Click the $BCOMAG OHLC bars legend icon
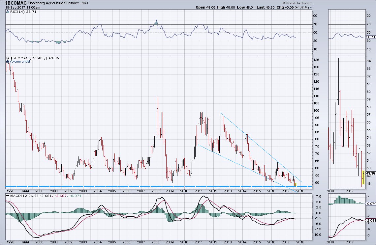The width and height of the screenshot is (376, 245). click(x=8, y=58)
